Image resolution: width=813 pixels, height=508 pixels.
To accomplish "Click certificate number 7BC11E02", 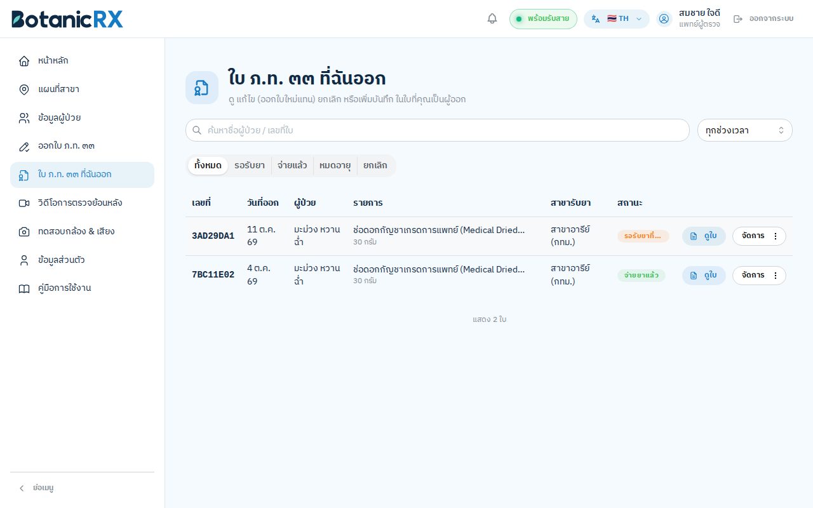I will click(x=213, y=276).
